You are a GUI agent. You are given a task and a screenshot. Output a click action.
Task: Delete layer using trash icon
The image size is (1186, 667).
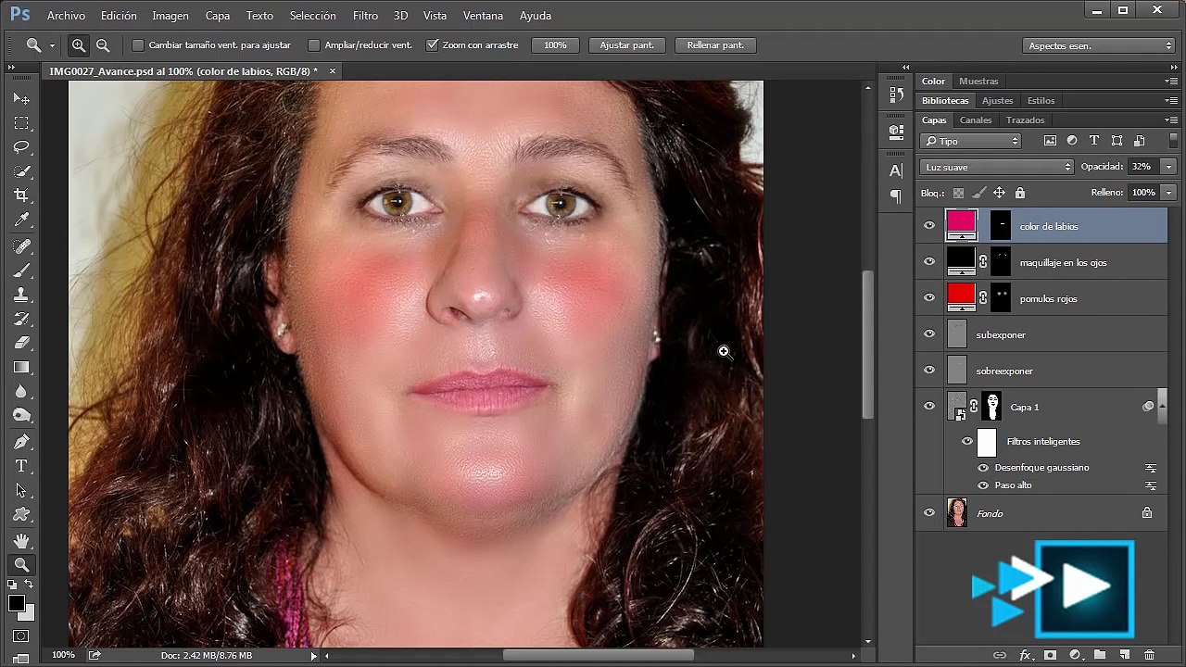coord(1149,655)
